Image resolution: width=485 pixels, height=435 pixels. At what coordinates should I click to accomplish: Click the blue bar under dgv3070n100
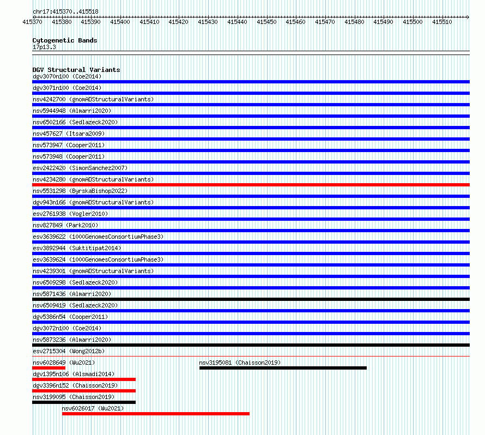251,82
